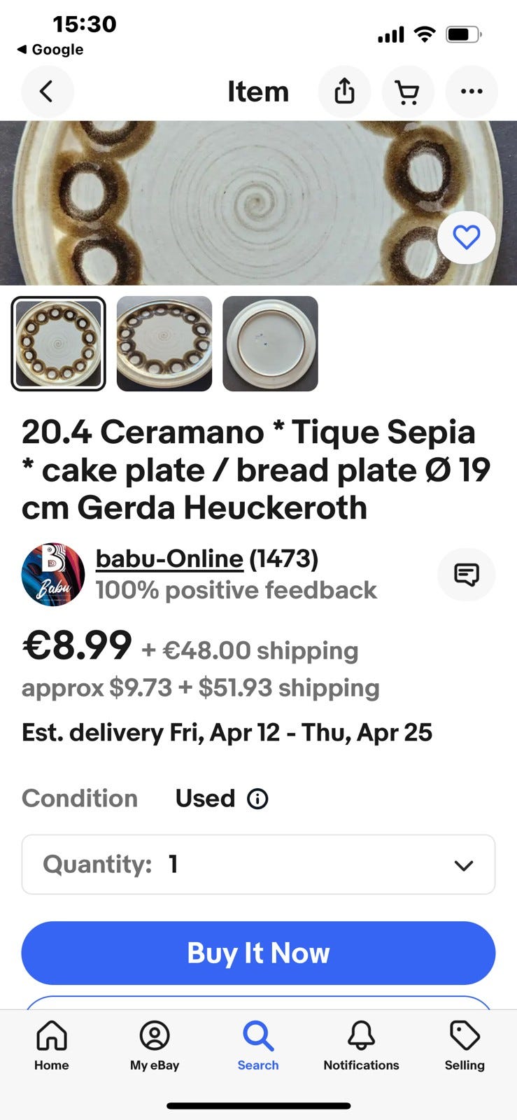Go to the Home tab

click(52, 1045)
